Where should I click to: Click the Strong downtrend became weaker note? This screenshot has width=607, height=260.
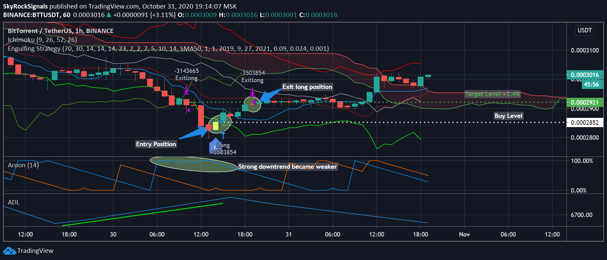pos(288,167)
